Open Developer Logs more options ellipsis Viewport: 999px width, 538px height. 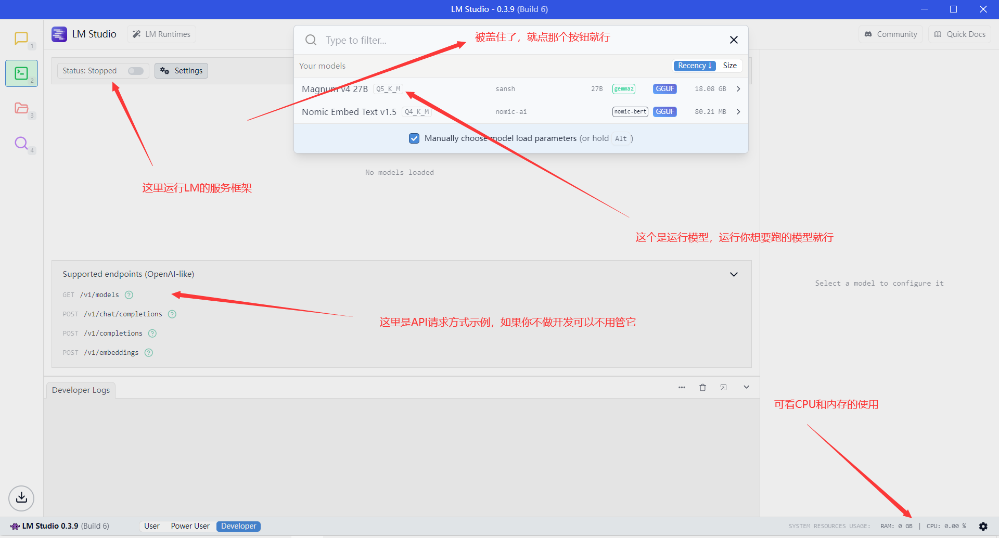(682, 388)
